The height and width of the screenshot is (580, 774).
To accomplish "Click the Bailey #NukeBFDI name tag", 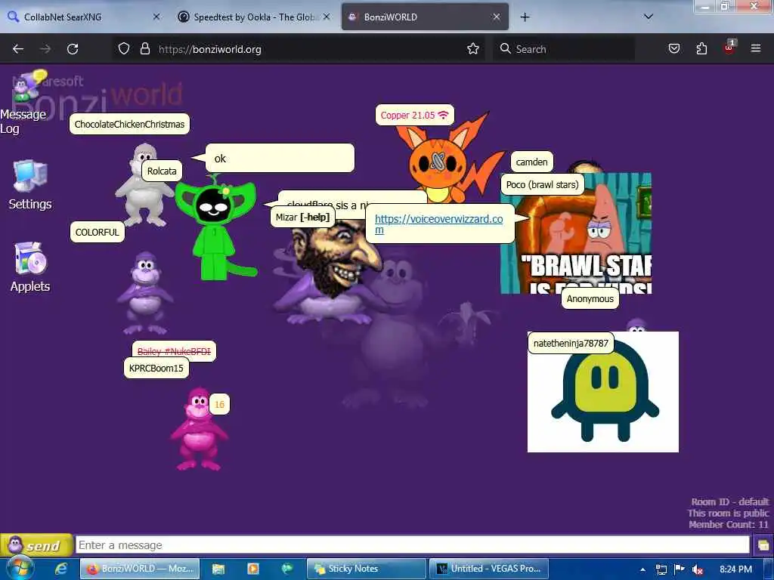I will coord(174,351).
